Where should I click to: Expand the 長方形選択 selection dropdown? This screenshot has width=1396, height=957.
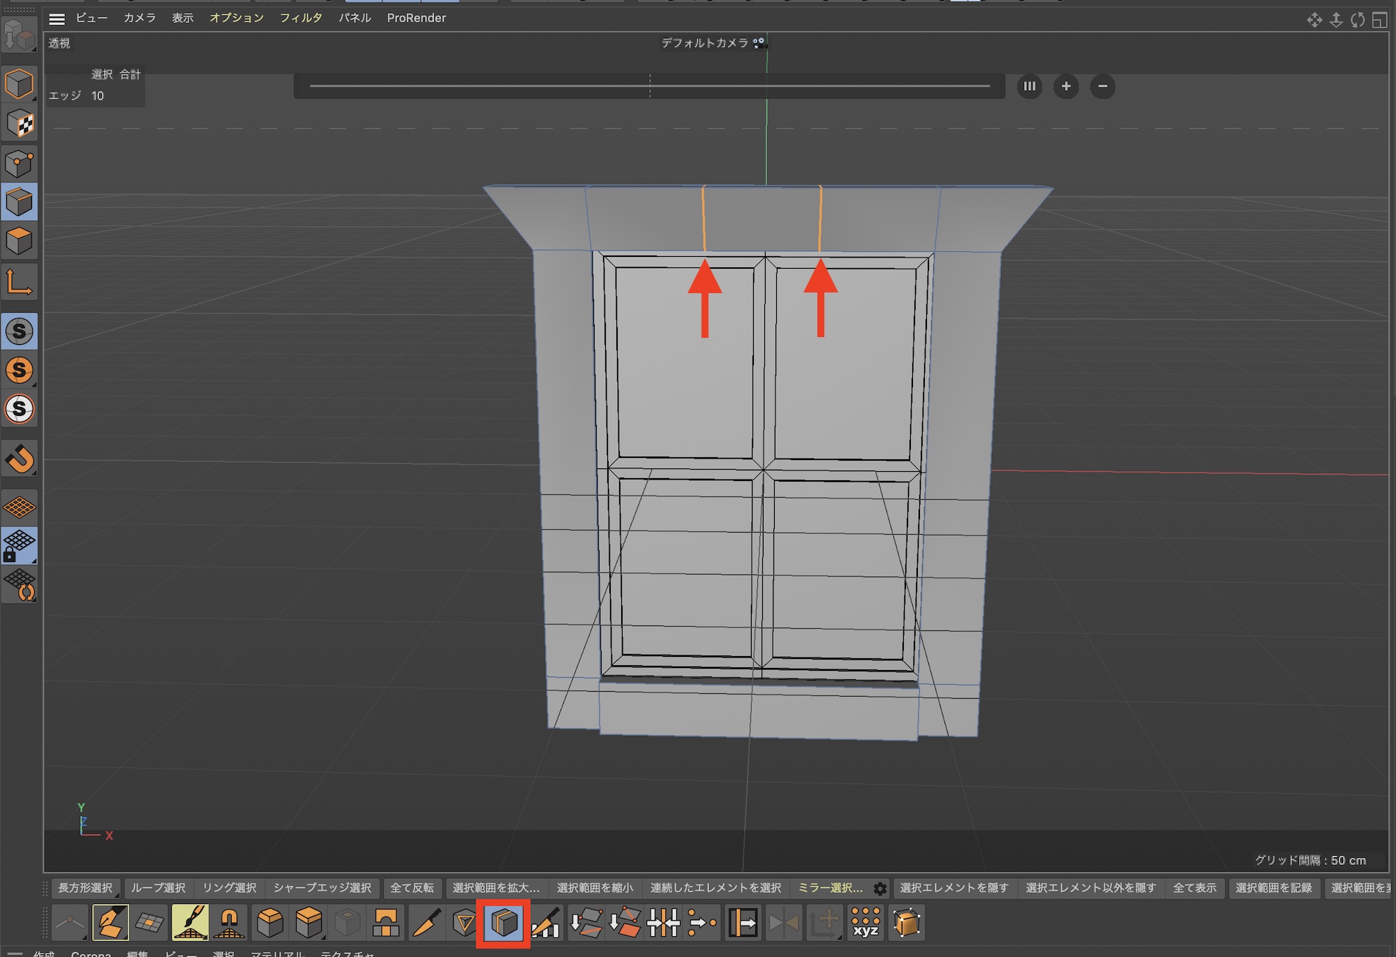tap(84, 888)
